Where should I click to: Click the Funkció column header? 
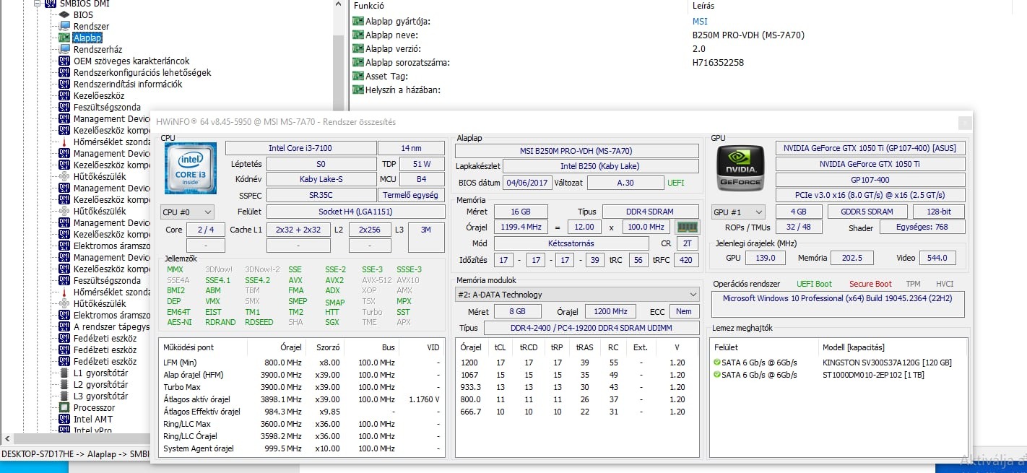[x=369, y=6]
